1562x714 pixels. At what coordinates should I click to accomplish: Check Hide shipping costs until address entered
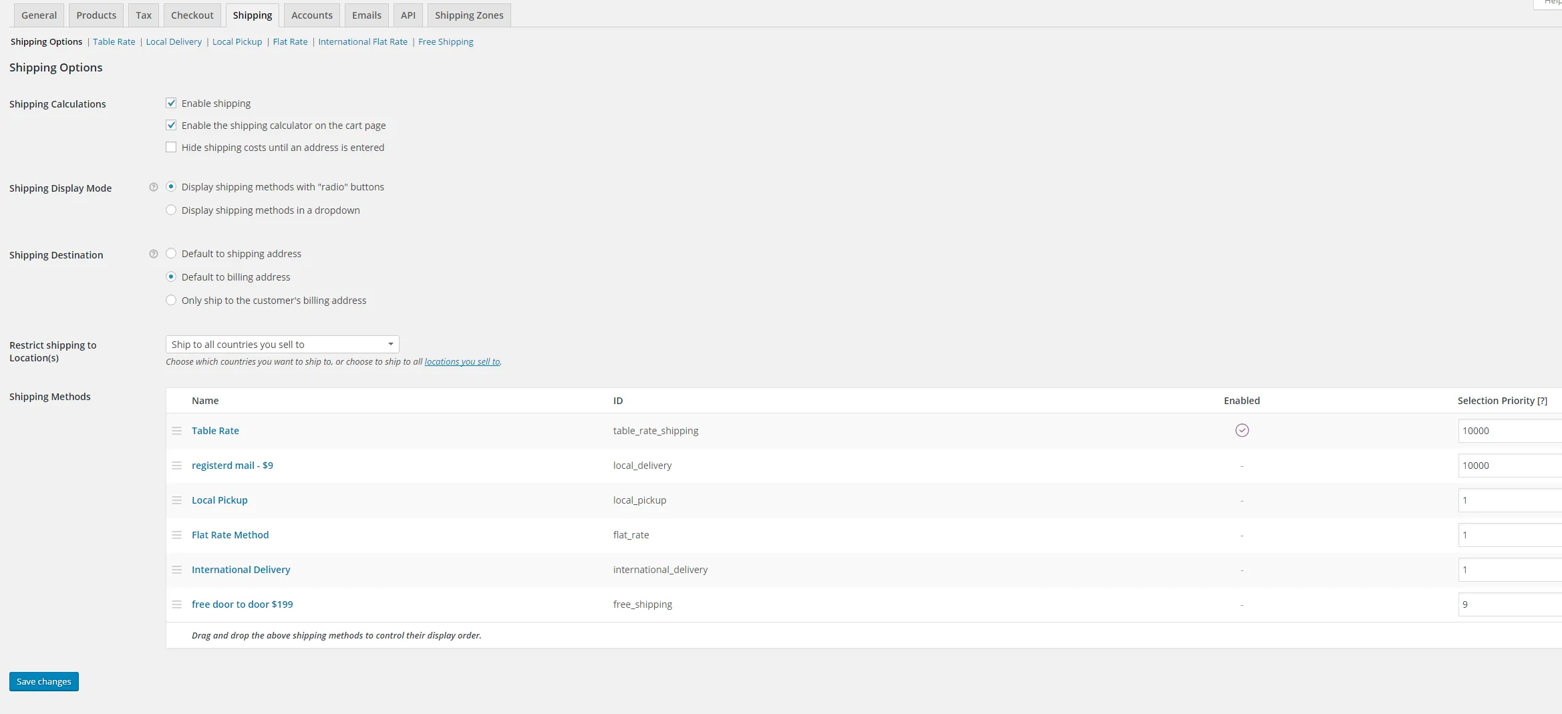pyautogui.click(x=171, y=147)
